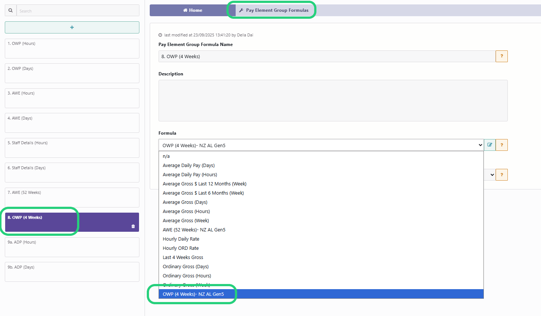
Task: Open help icon beside lower dropdown
Action: point(502,175)
